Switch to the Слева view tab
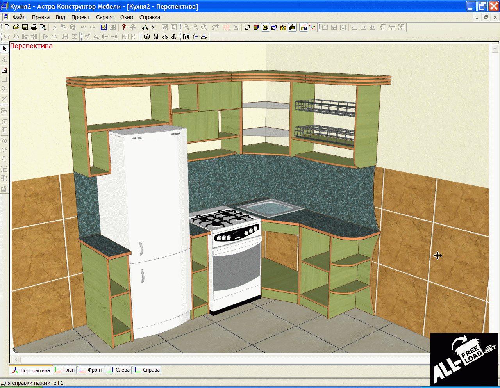The height and width of the screenshot is (388, 500). coord(119,370)
